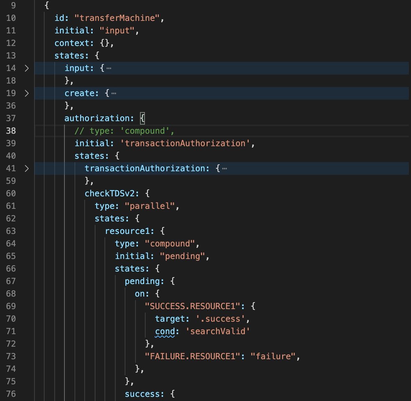Click the 'authorization' key on line 37
Screen dimensions: 411x401
point(97,118)
